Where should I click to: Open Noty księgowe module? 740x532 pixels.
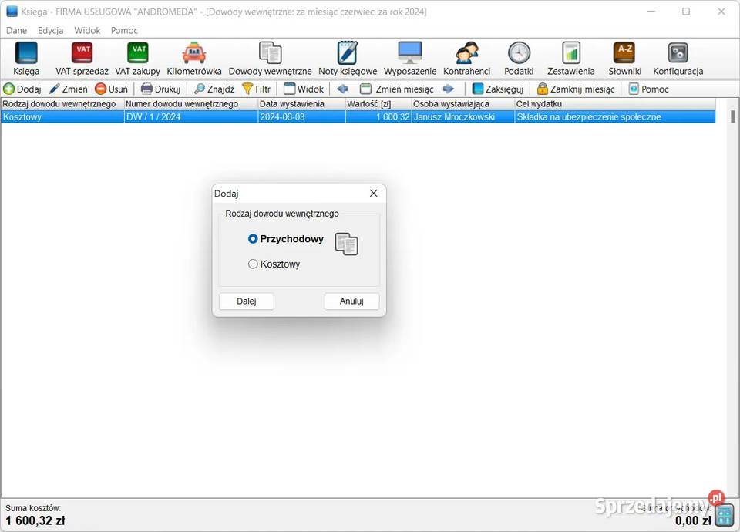(348, 53)
